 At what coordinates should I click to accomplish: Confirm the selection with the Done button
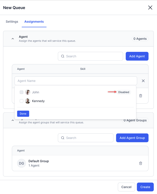coord(23,114)
